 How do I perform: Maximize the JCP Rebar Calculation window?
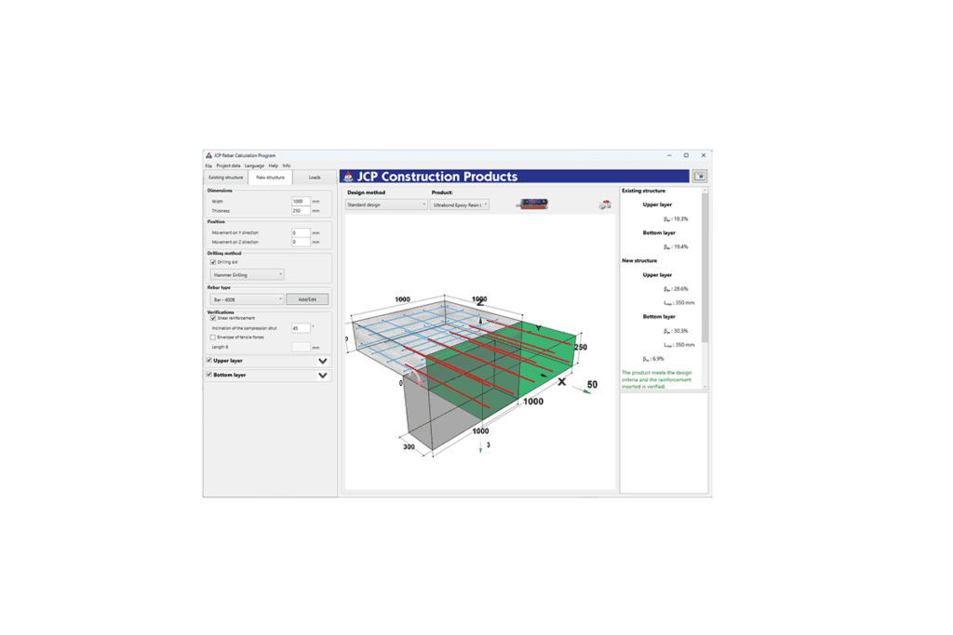pyautogui.click(x=686, y=155)
